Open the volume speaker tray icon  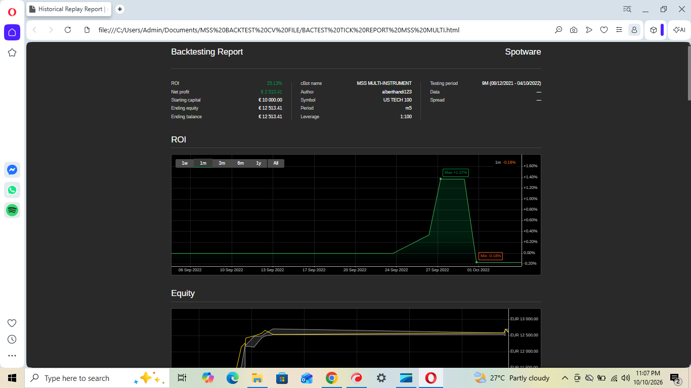[x=626, y=378]
